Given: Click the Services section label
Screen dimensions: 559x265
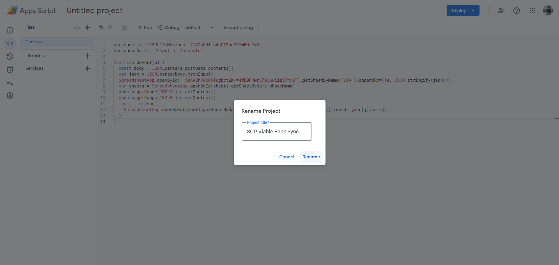Looking at the screenshot, I should click(34, 68).
